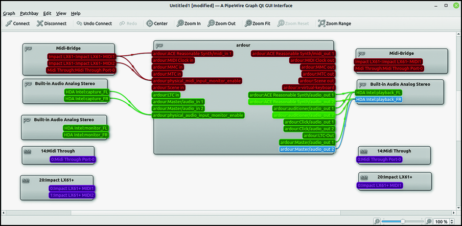Select the ardour:Master/audio_out 1 port
Image resolution: width=462 pixels, height=226 pixels.
[x=308, y=142]
